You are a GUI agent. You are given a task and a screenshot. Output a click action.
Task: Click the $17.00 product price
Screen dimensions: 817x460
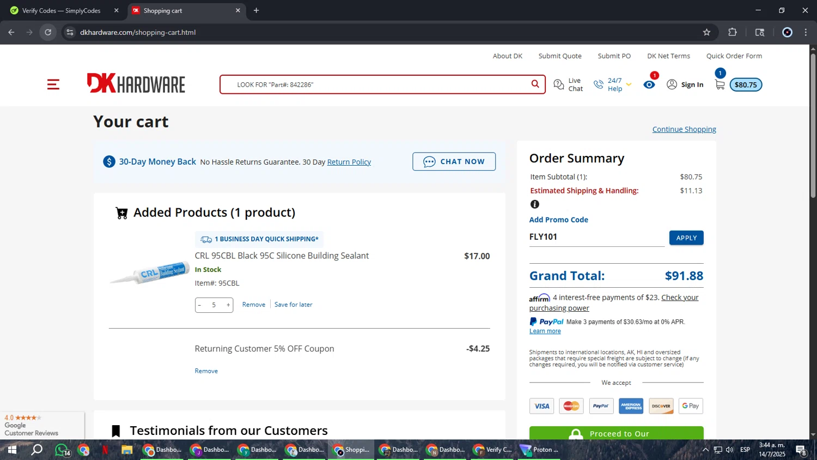point(477,256)
